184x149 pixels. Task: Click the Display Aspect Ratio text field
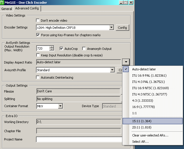pos(79,62)
